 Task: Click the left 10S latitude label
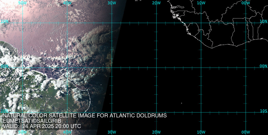click(5, 111)
